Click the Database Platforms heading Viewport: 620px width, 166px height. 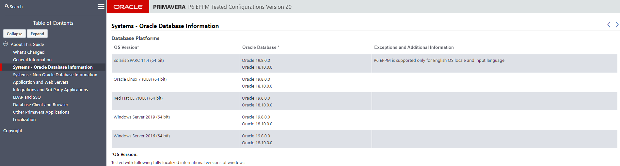tap(135, 38)
